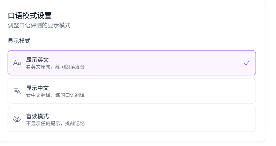Click description 看中文翻译，练习口语翻译

(x=55, y=95)
